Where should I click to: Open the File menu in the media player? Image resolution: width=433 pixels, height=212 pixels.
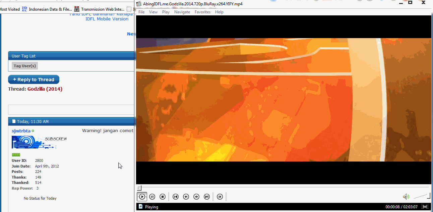pos(141,12)
